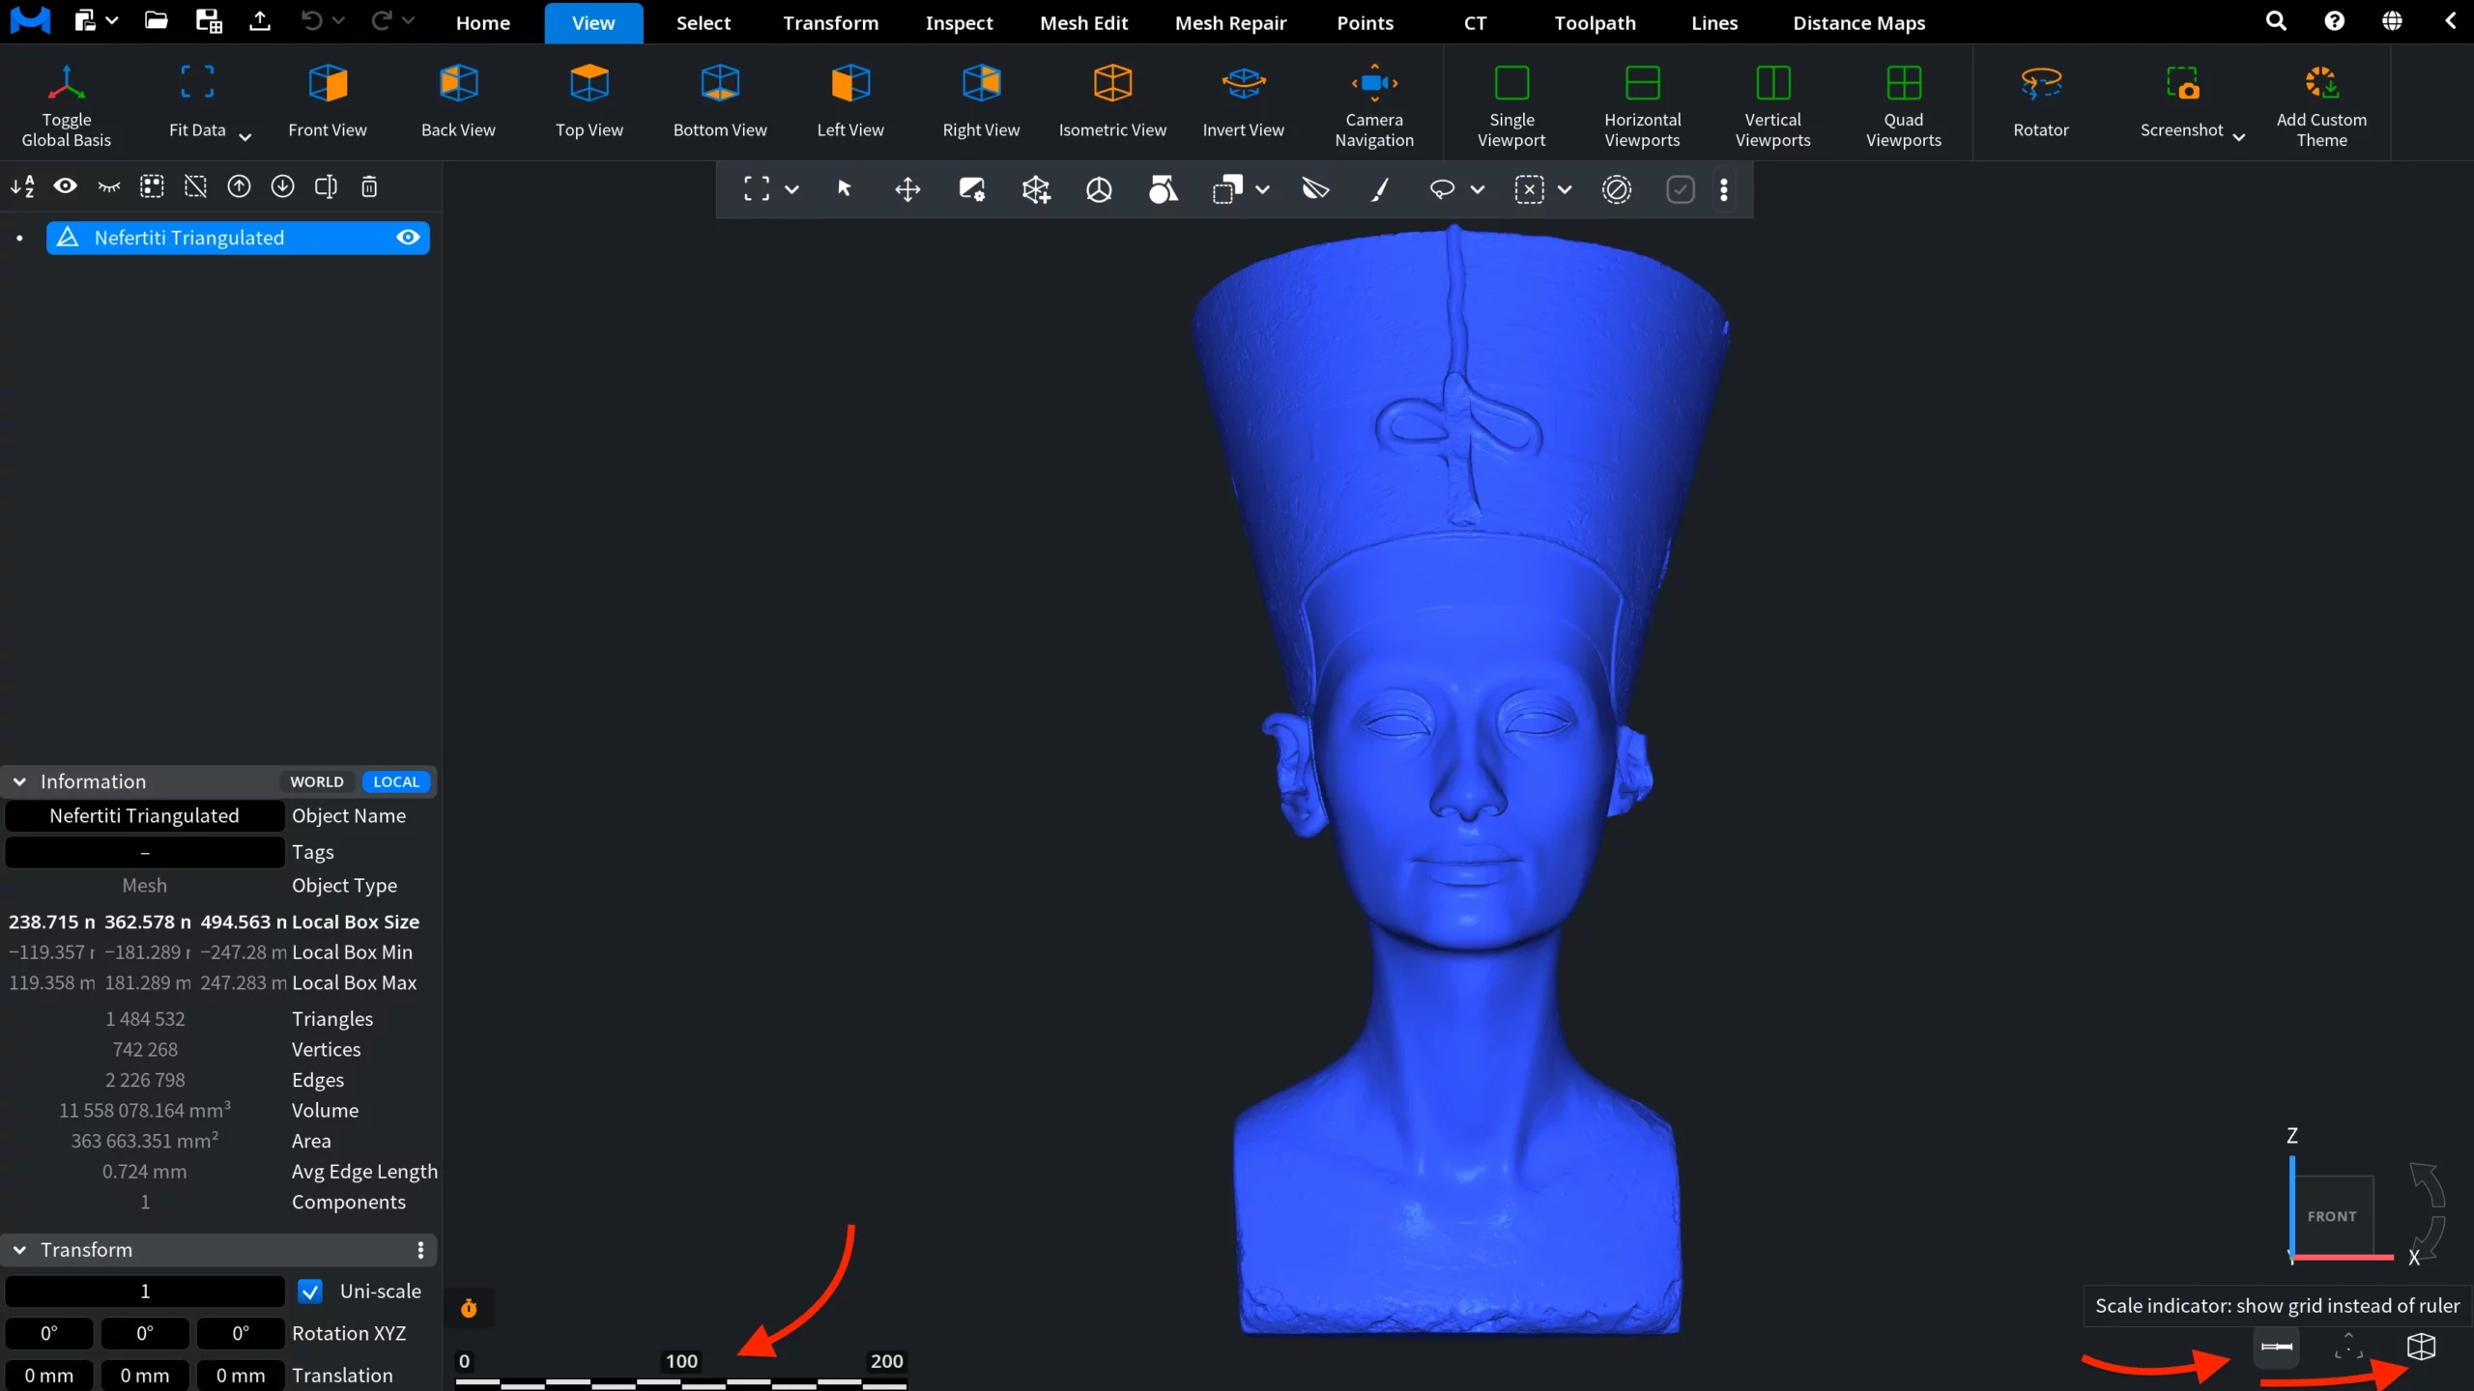
Task: Collapse the Information panel
Action: click(x=19, y=781)
